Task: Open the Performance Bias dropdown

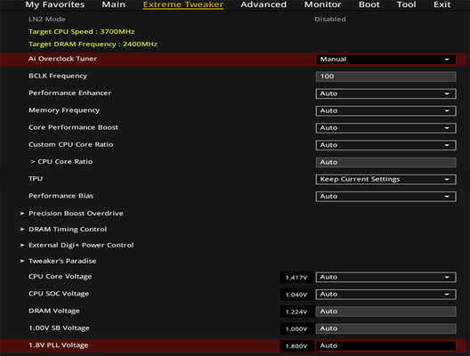Action: pyautogui.click(x=385, y=197)
